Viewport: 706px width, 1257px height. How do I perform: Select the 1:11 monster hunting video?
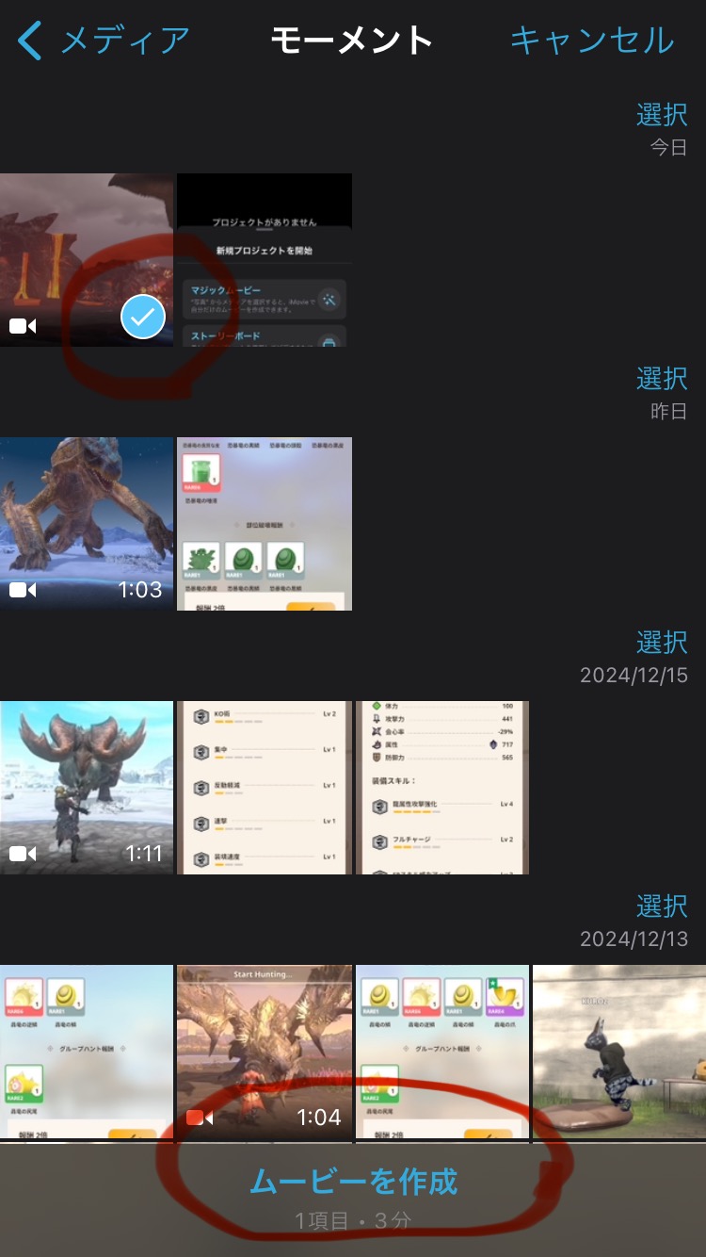click(87, 788)
